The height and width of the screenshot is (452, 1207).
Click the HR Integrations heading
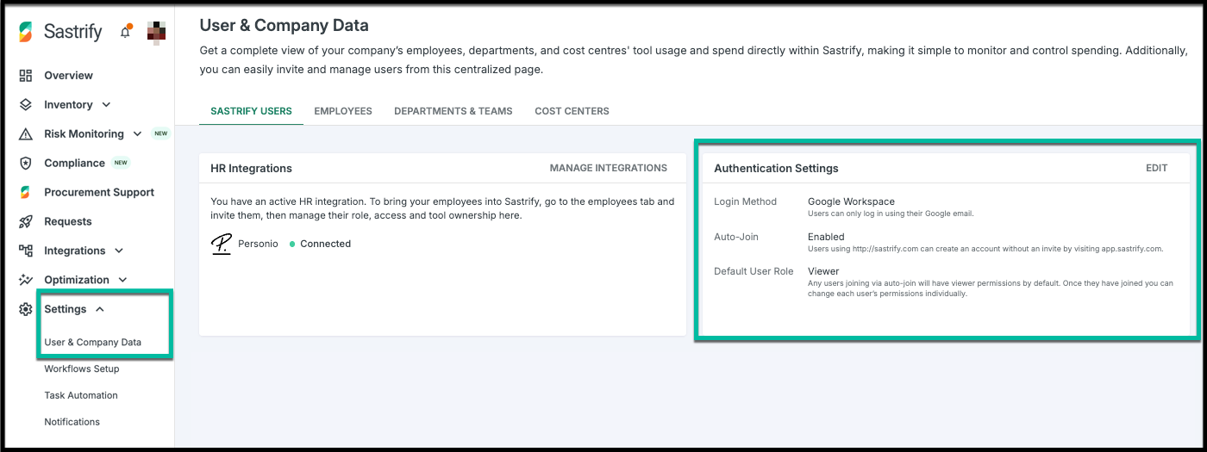[x=251, y=169]
